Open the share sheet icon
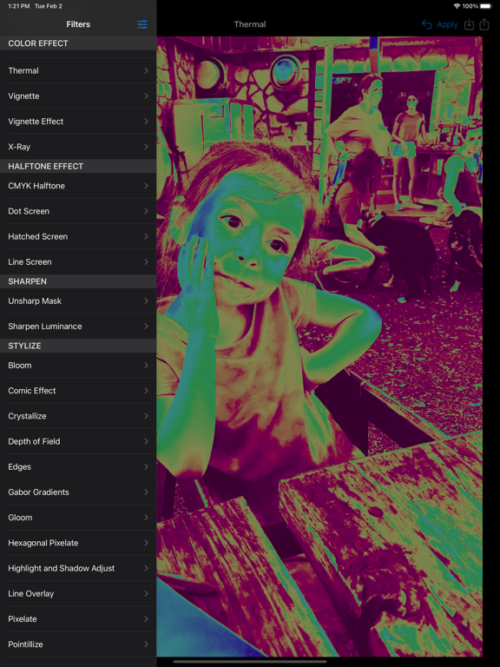The image size is (500, 667). tap(484, 24)
